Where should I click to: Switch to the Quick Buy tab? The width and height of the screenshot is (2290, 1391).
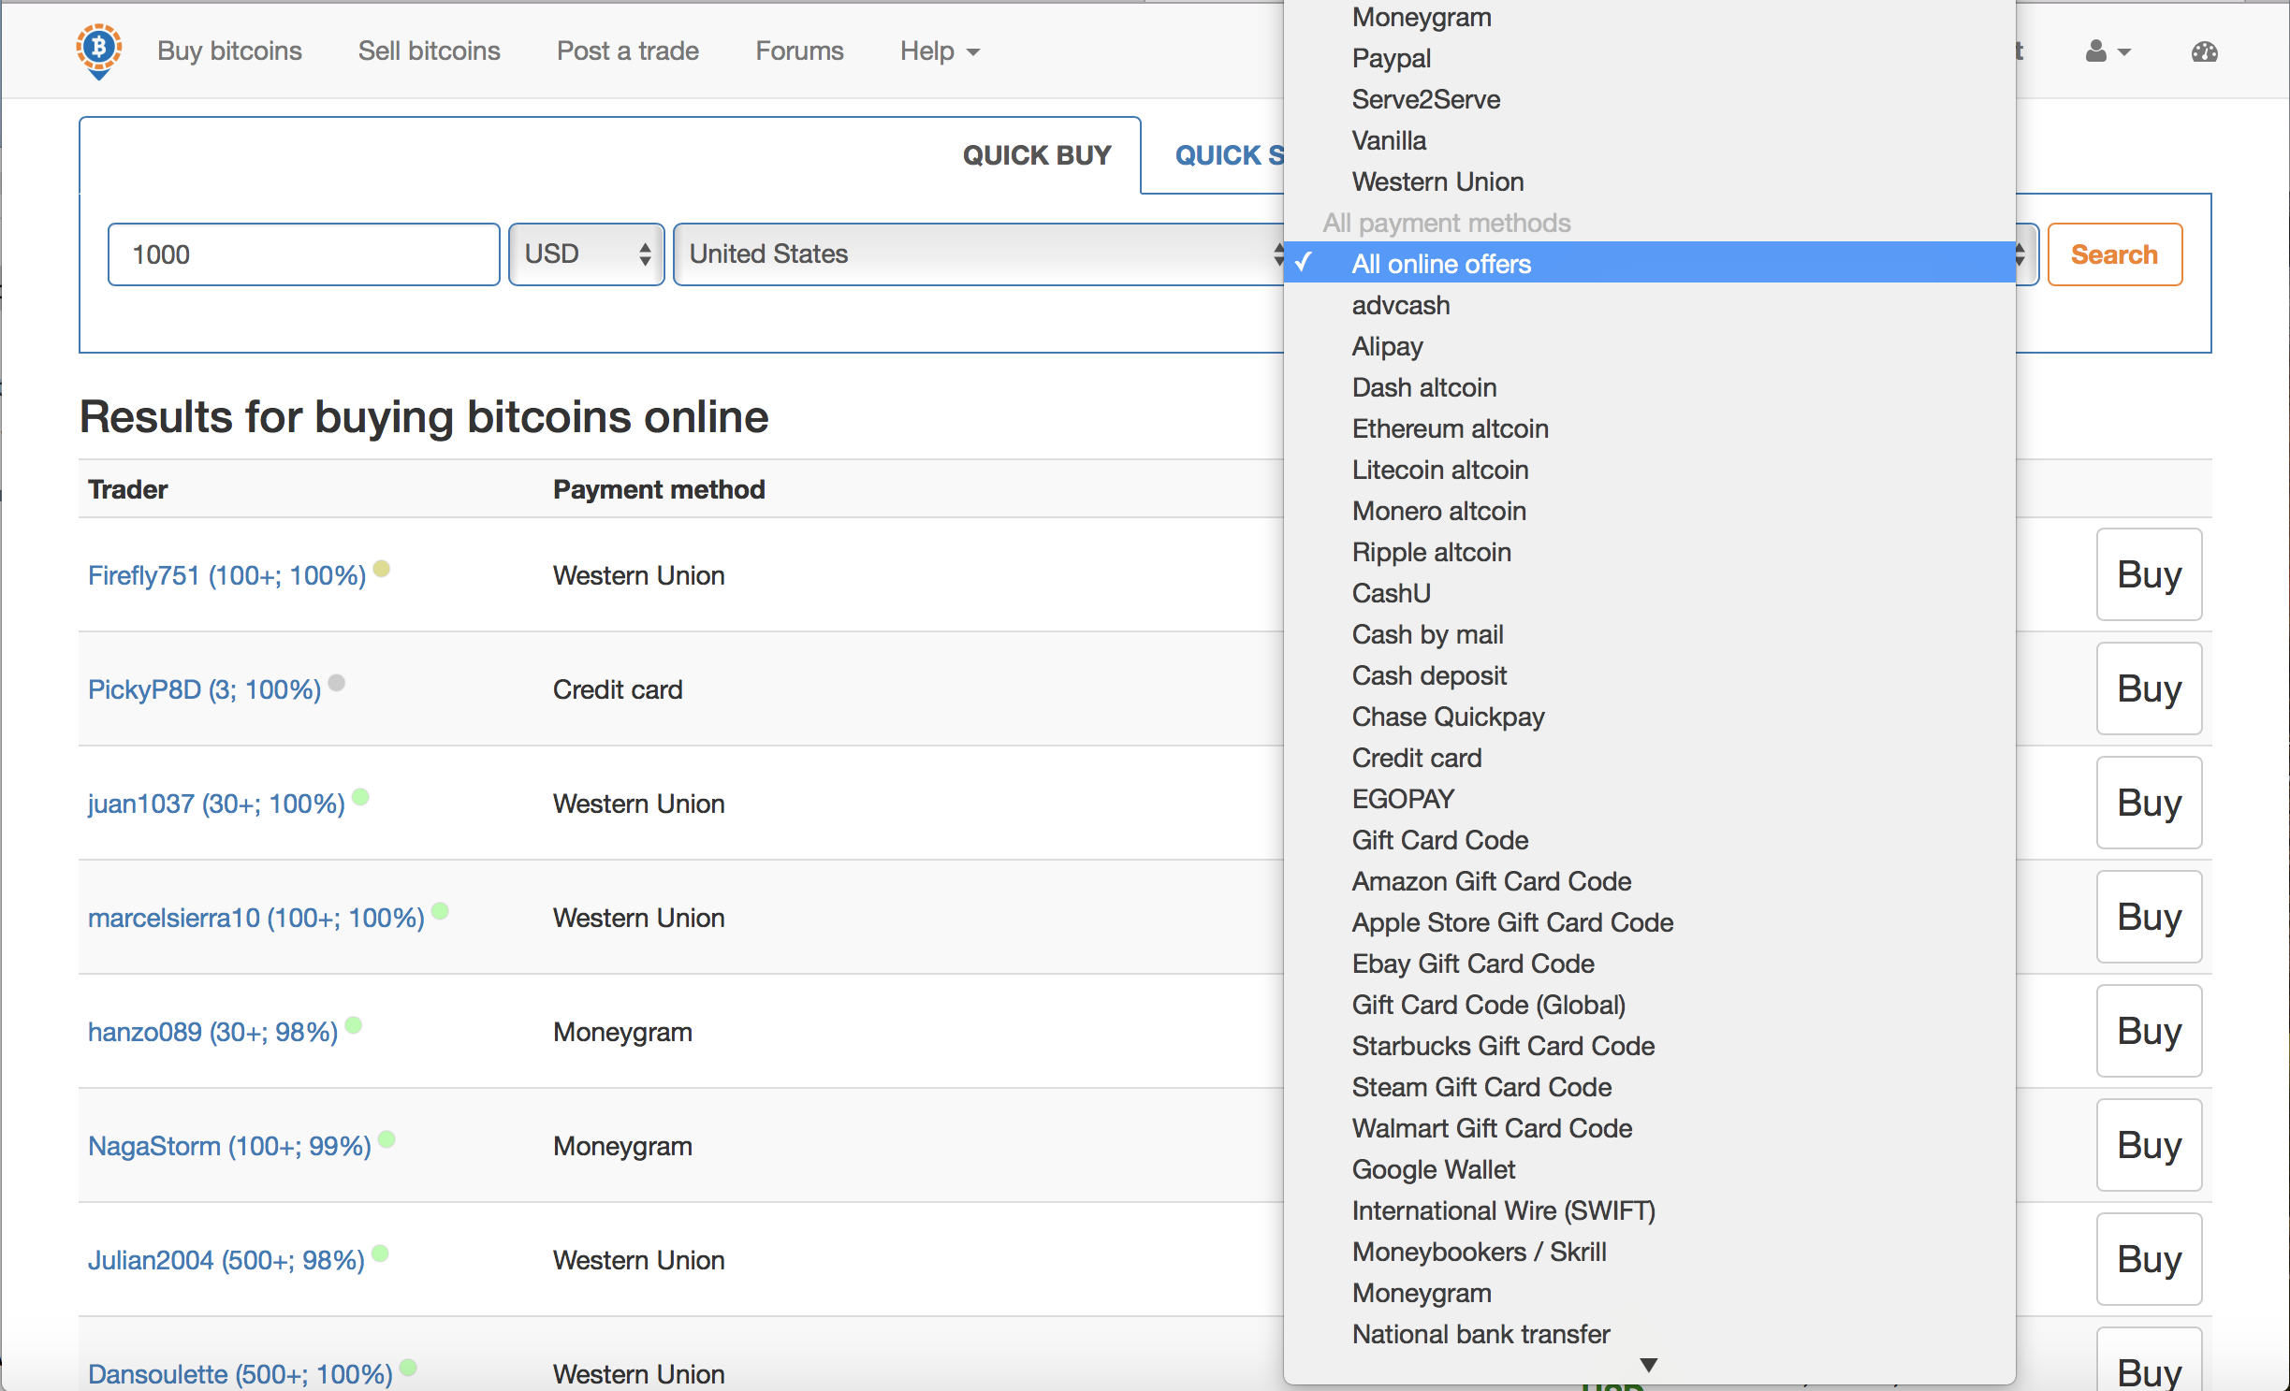(1036, 155)
